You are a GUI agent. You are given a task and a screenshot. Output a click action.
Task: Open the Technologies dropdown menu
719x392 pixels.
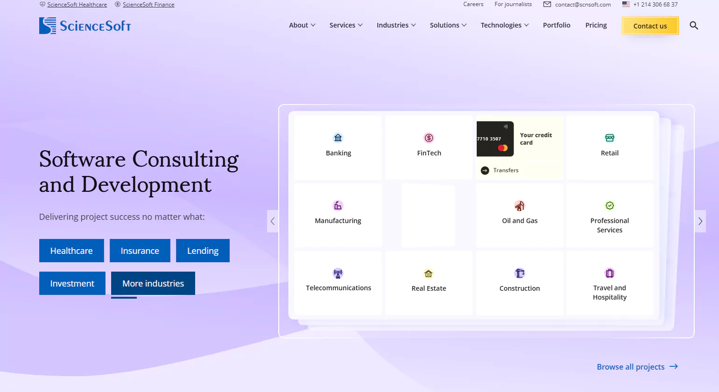(504, 25)
